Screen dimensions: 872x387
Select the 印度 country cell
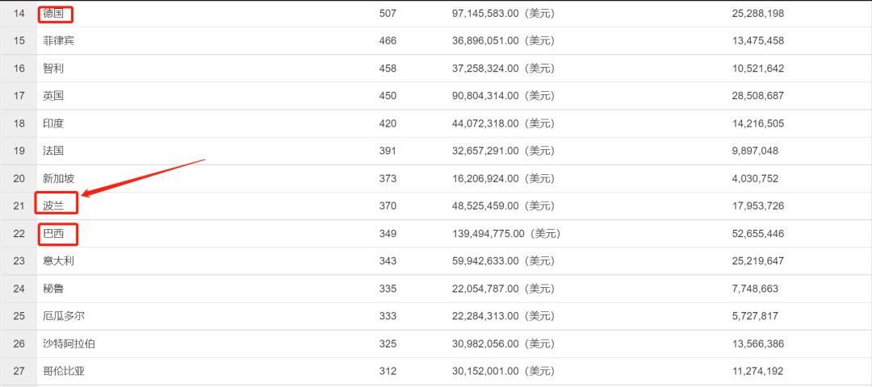[53, 123]
